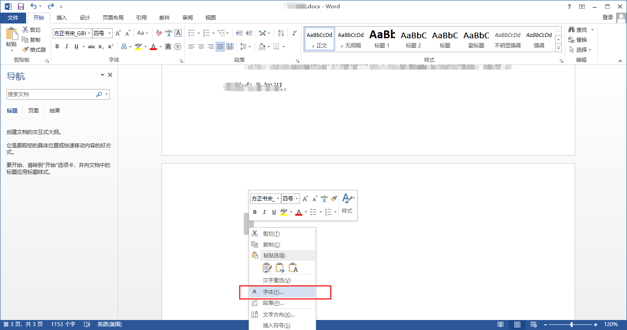
Task: Open Word Help with the question mark icon
Action: coord(569,7)
